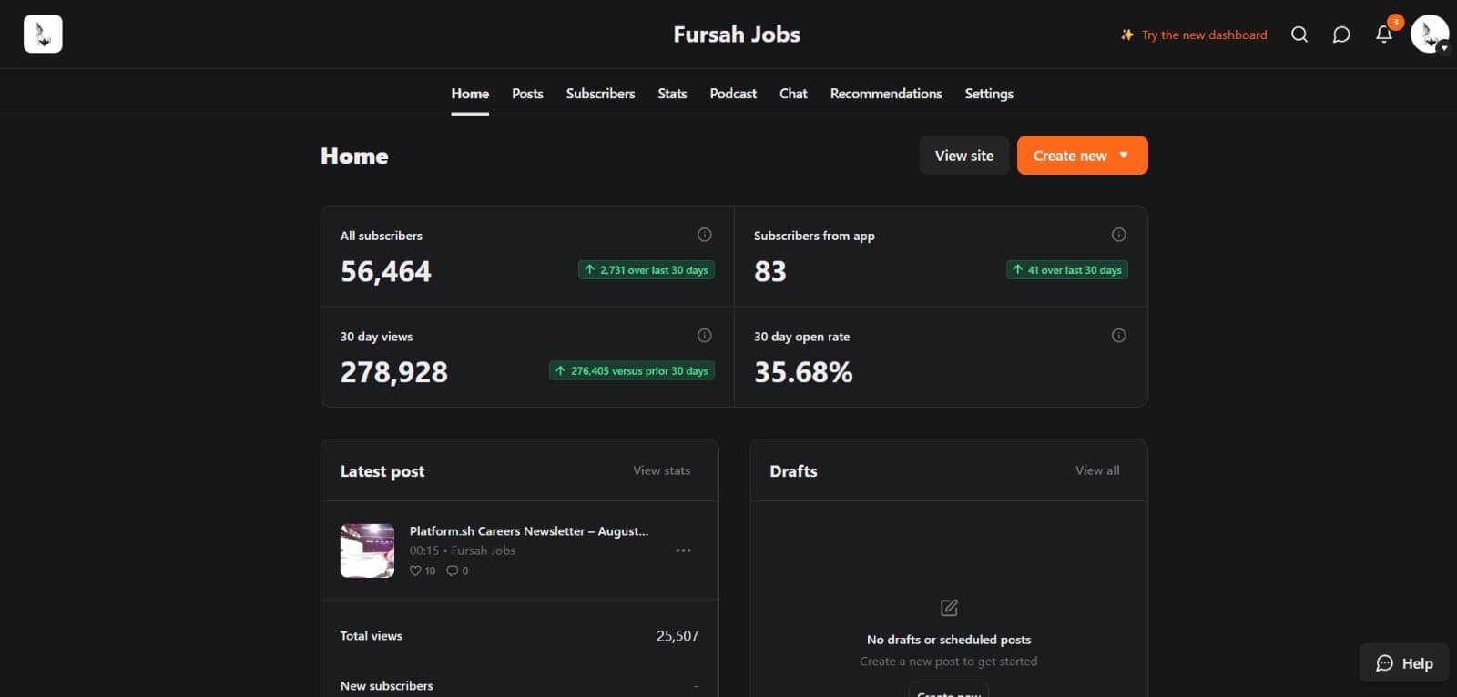
Task: Switch to the Posts tab
Action: coord(527,94)
